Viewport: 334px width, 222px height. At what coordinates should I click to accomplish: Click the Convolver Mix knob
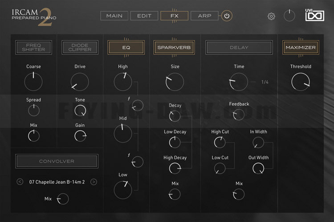tap(63, 199)
